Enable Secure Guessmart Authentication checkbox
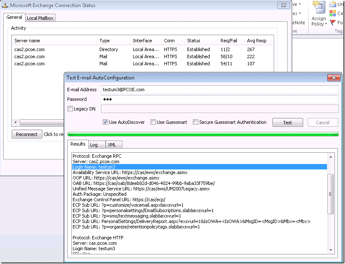 click(195, 122)
